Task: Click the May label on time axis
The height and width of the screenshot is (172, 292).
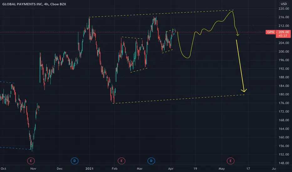Action: 222,169
